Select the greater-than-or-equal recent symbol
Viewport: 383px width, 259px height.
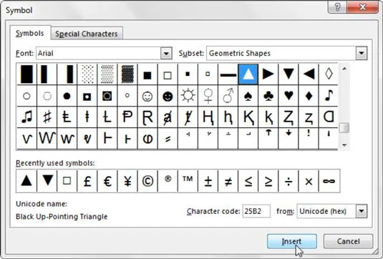[268, 181]
